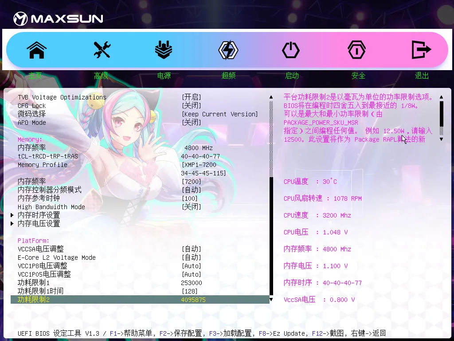Select the 主页 tab label

pos(35,75)
